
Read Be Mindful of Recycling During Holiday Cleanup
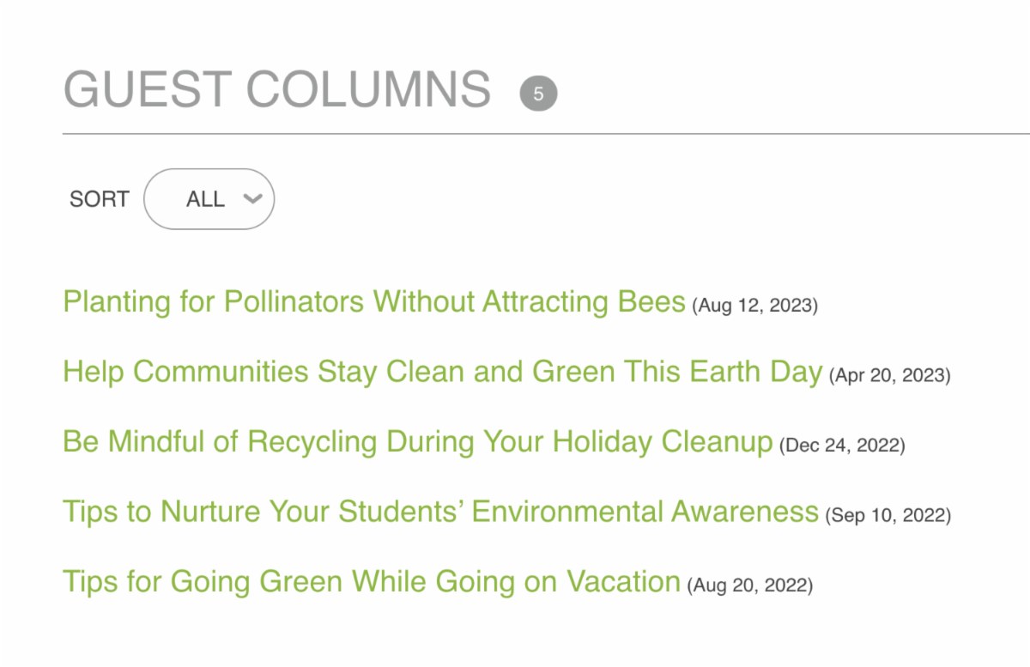[x=417, y=442]
